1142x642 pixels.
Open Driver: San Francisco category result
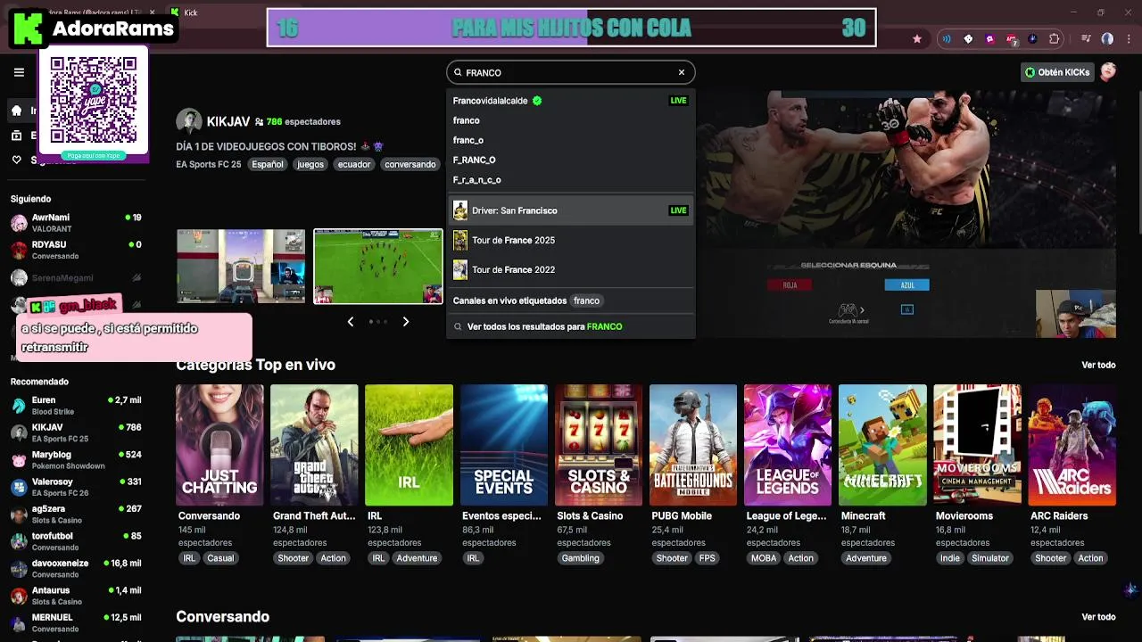tap(570, 210)
